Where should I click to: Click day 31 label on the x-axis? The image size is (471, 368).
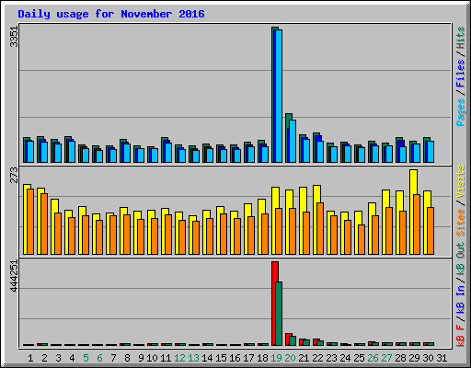click(x=442, y=358)
